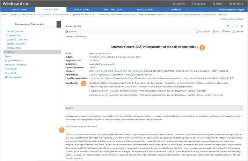The height and width of the screenshot is (161, 248).
Task: Open the Trail history icon
Action: tap(214, 3)
